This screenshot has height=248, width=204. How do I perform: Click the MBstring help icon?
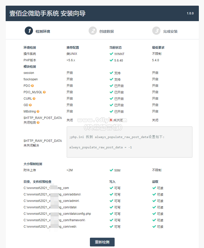(x=38, y=112)
